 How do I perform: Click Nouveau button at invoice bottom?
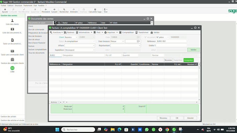pos(163,118)
